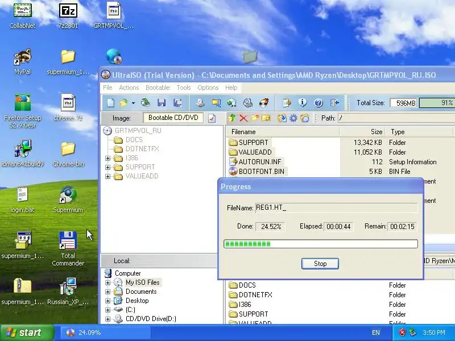The height and width of the screenshot is (341, 455).
Task: Expand the I386 folder in image tree
Action: pyautogui.click(x=107, y=159)
